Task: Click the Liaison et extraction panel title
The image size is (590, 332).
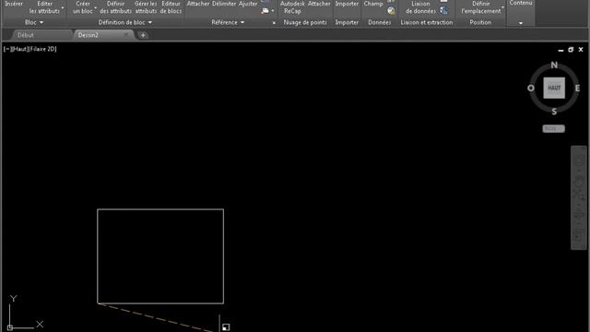Action: pos(426,22)
